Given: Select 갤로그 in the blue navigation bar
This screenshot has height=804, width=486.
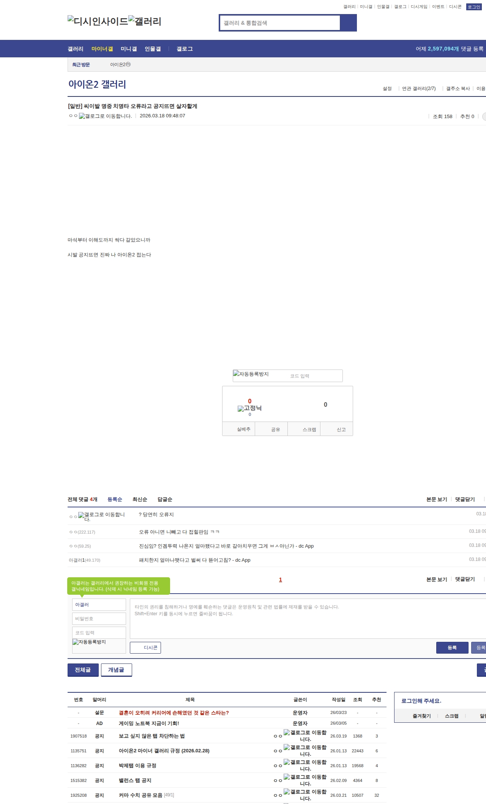Looking at the screenshot, I should [185, 49].
